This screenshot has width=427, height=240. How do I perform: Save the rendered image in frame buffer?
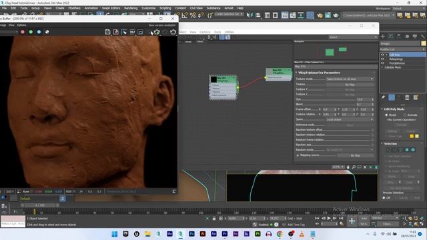pyautogui.click(x=107, y=32)
